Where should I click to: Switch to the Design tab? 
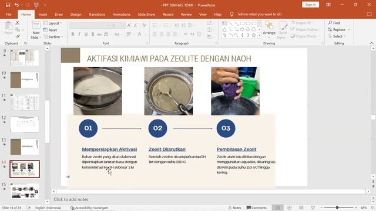click(x=76, y=14)
